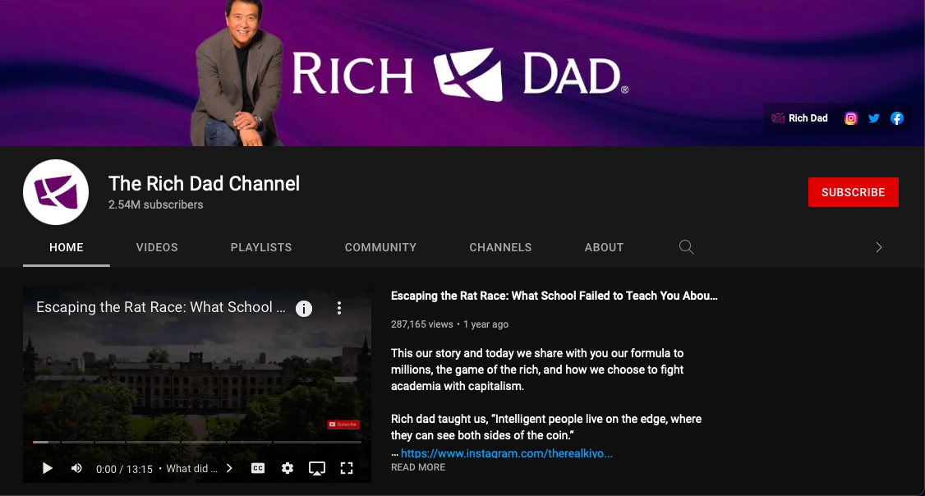Click the 'What did' chapter title
Screen dimensions: 925x496
pos(191,468)
